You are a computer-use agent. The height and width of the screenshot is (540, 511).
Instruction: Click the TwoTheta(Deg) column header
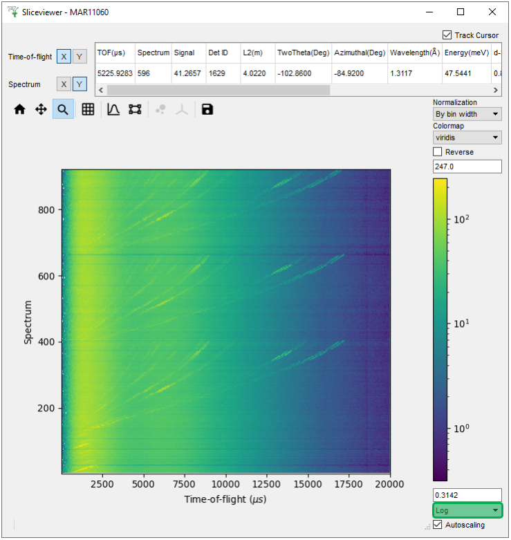coord(302,53)
